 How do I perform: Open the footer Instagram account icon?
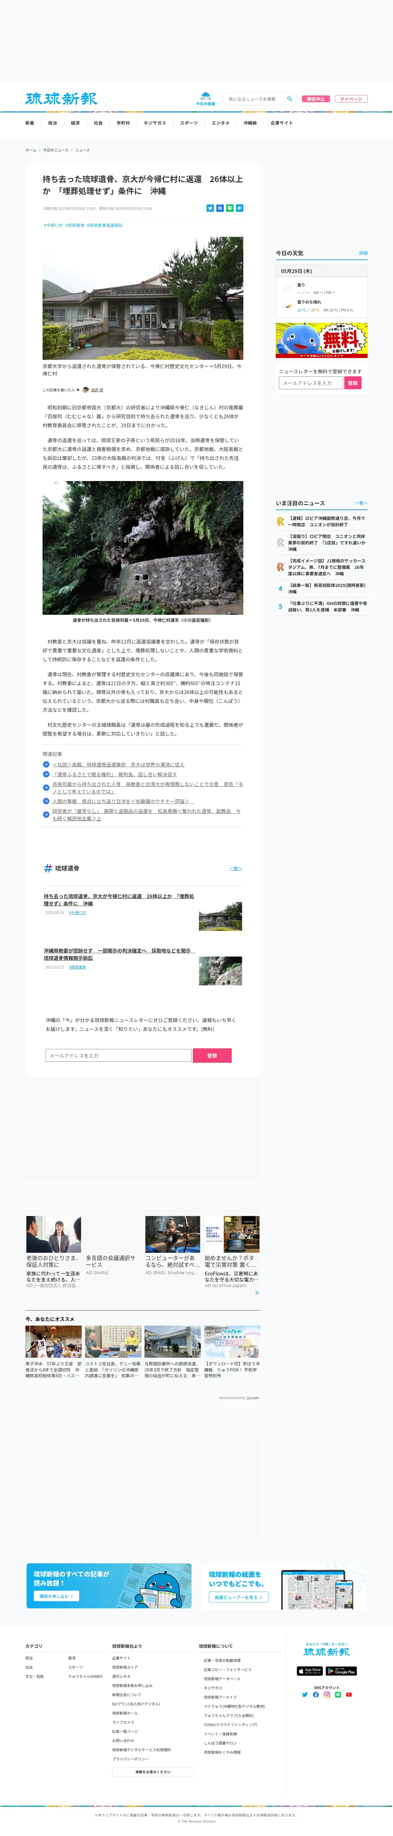(x=327, y=1695)
